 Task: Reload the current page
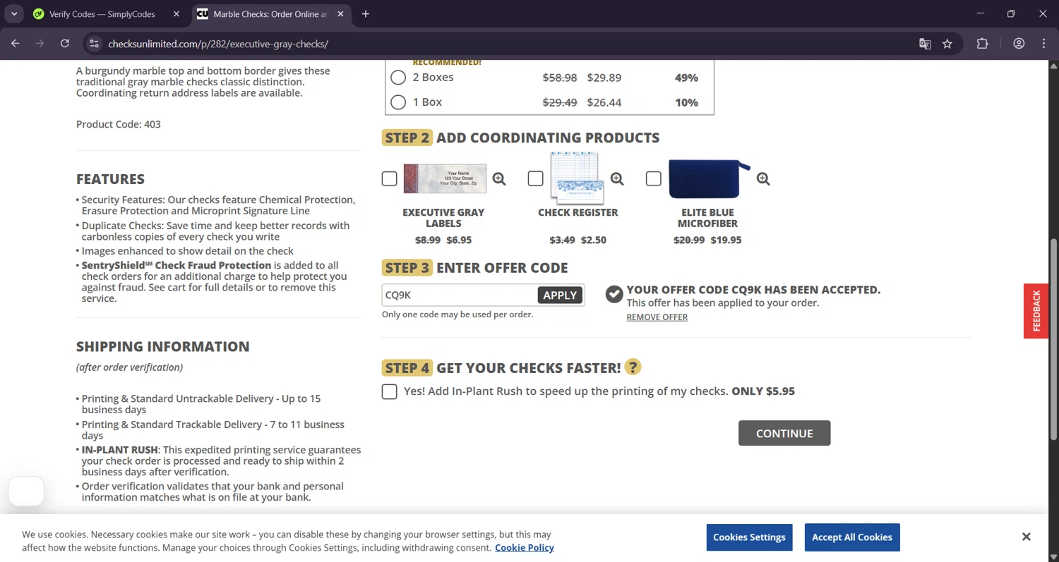(65, 44)
